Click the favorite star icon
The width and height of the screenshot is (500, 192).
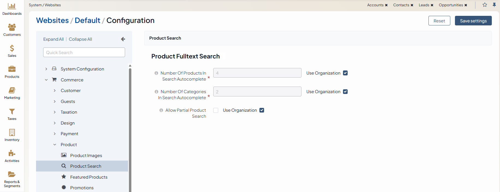485,5
